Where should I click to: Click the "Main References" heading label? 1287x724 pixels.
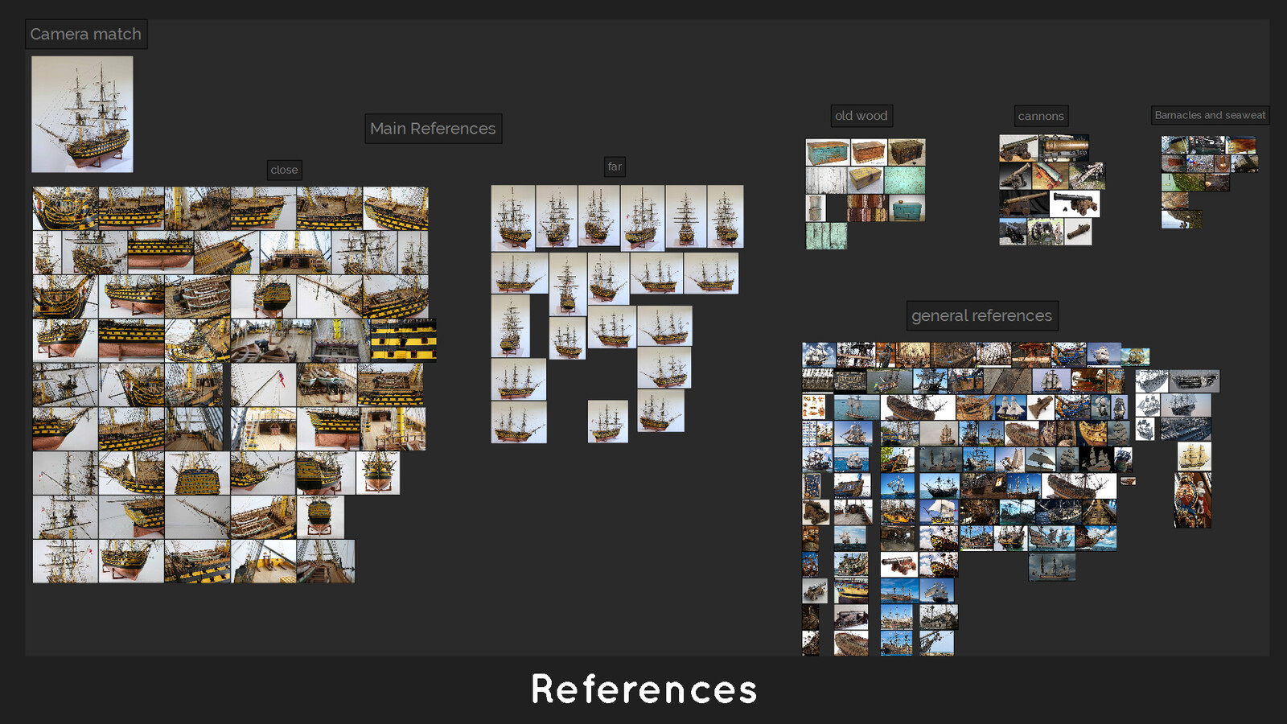click(433, 129)
